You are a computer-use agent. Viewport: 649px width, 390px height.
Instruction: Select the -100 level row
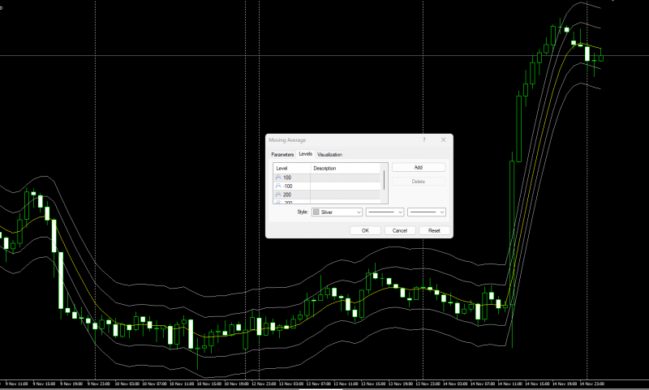tap(327, 186)
